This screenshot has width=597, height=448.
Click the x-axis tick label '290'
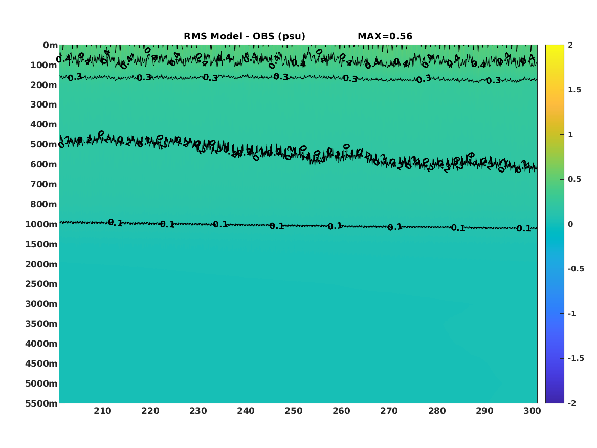pos(484,411)
